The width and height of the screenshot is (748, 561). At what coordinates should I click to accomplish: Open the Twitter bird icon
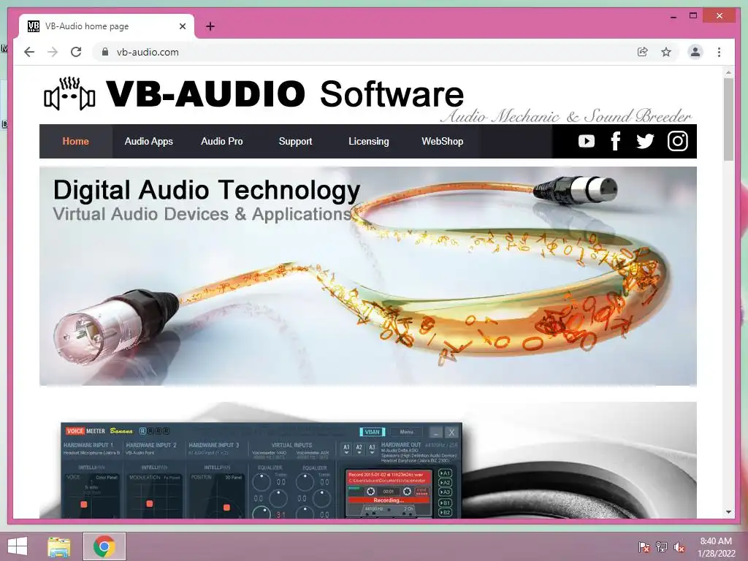click(x=645, y=141)
